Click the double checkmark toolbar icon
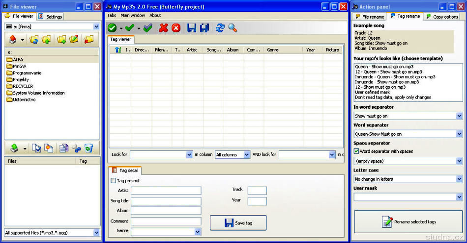This screenshot has height=243, width=467. click(148, 28)
